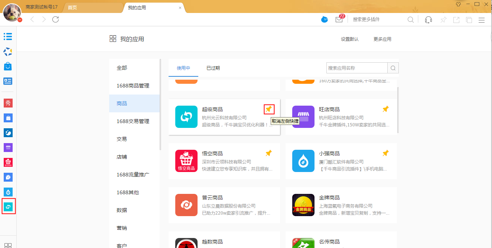Open the app grid icon at sidebar bottom
The image size is (492, 248).
pyautogui.click(x=8, y=245)
